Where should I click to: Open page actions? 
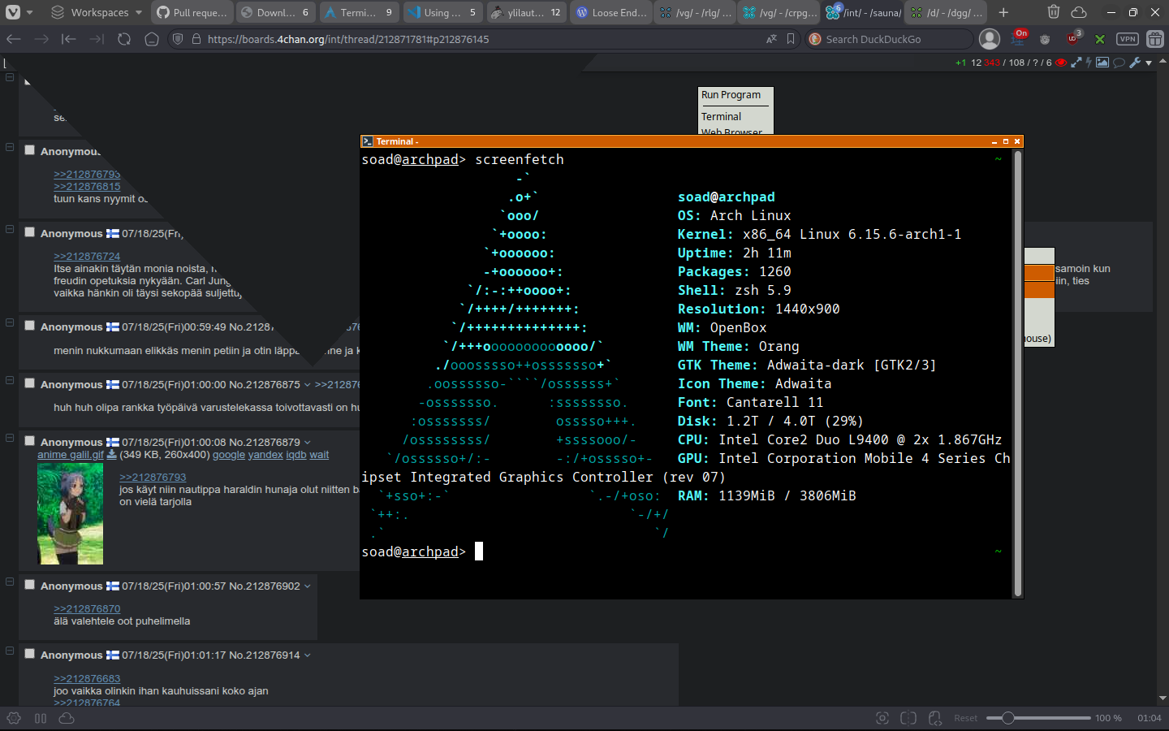click(935, 718)
